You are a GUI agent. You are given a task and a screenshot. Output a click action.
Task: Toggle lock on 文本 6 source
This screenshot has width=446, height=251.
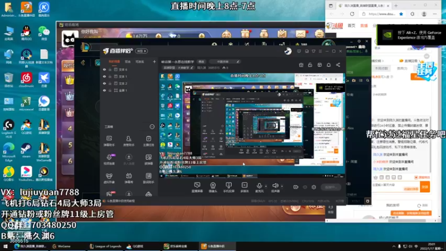click(110, 69)
